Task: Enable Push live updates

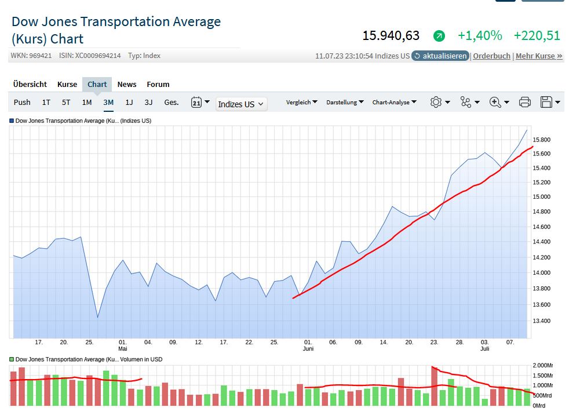Action: pos(22,103)
